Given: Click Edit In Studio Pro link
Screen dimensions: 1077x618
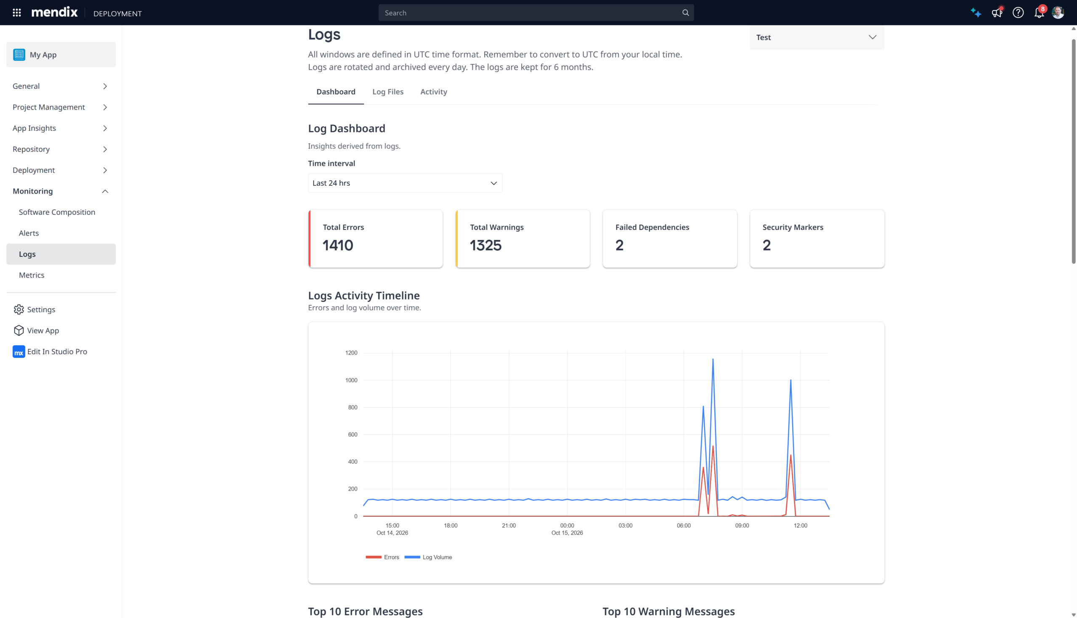Looking at the screenshot, I should coord(57,352).
